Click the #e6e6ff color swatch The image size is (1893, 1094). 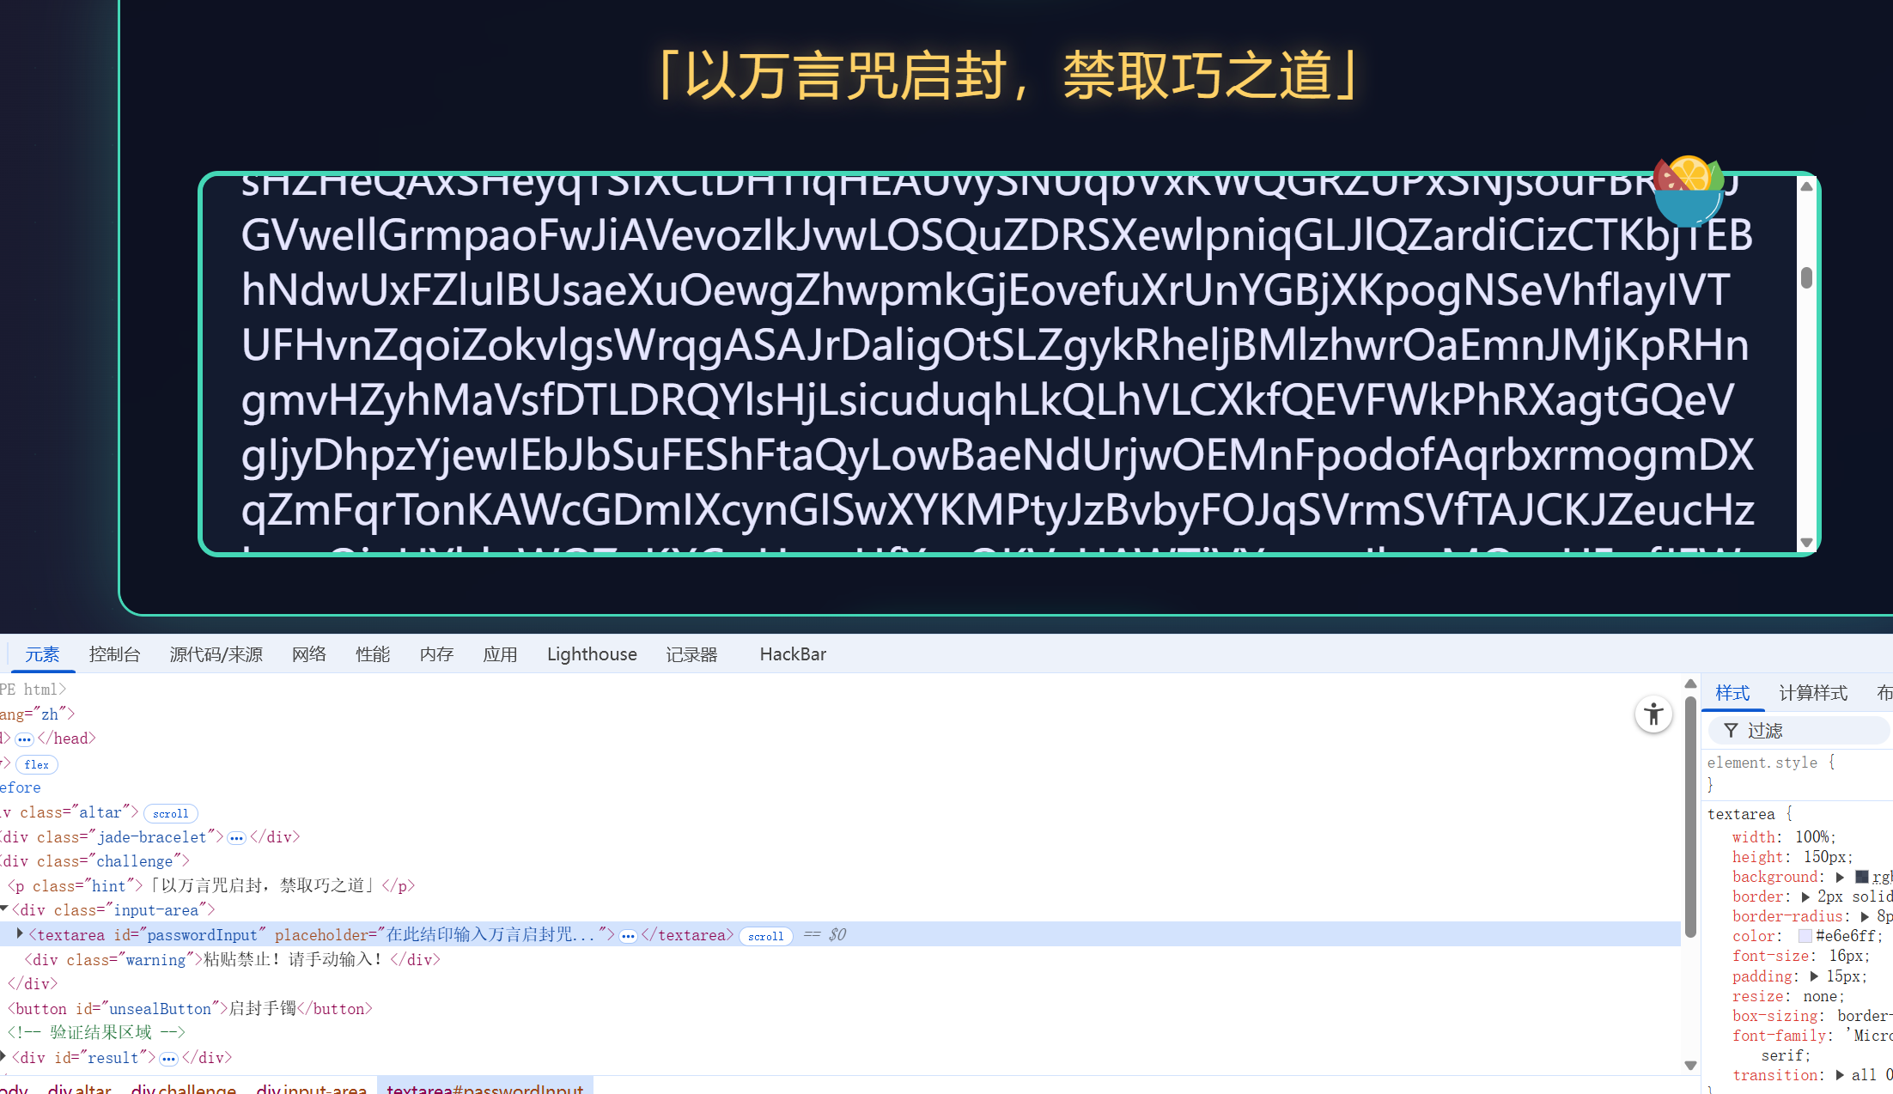point(1805,936)
